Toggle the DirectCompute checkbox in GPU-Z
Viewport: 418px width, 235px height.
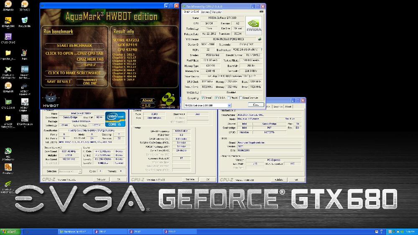pos(240,98)
